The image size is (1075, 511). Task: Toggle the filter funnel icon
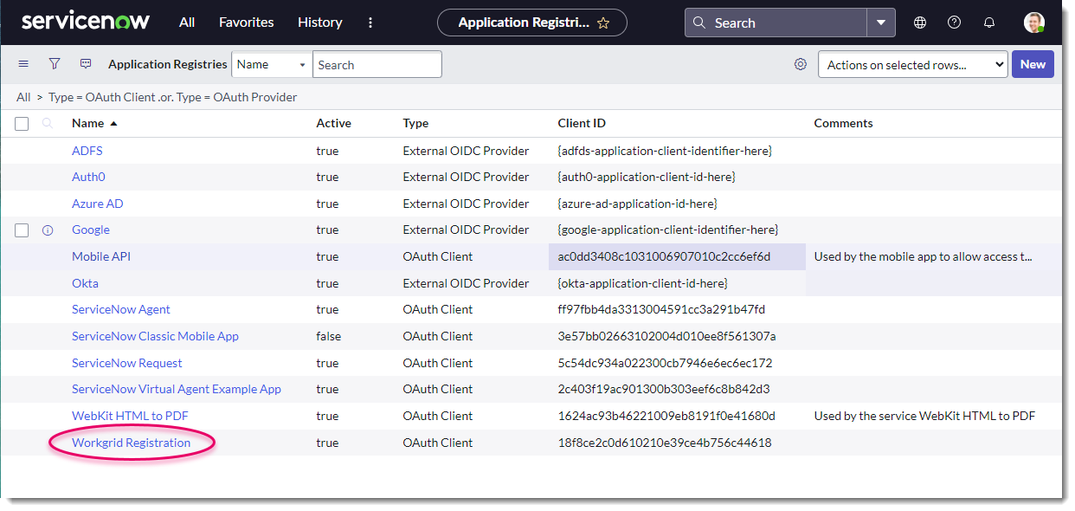click(55, 64)
